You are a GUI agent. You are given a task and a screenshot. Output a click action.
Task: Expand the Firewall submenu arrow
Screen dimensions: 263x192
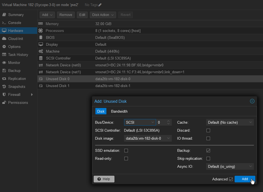(32, 94)
